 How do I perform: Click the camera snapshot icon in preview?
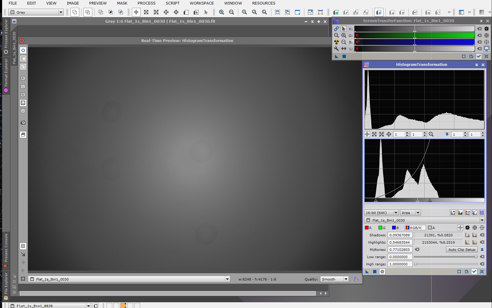pos(23,122)
